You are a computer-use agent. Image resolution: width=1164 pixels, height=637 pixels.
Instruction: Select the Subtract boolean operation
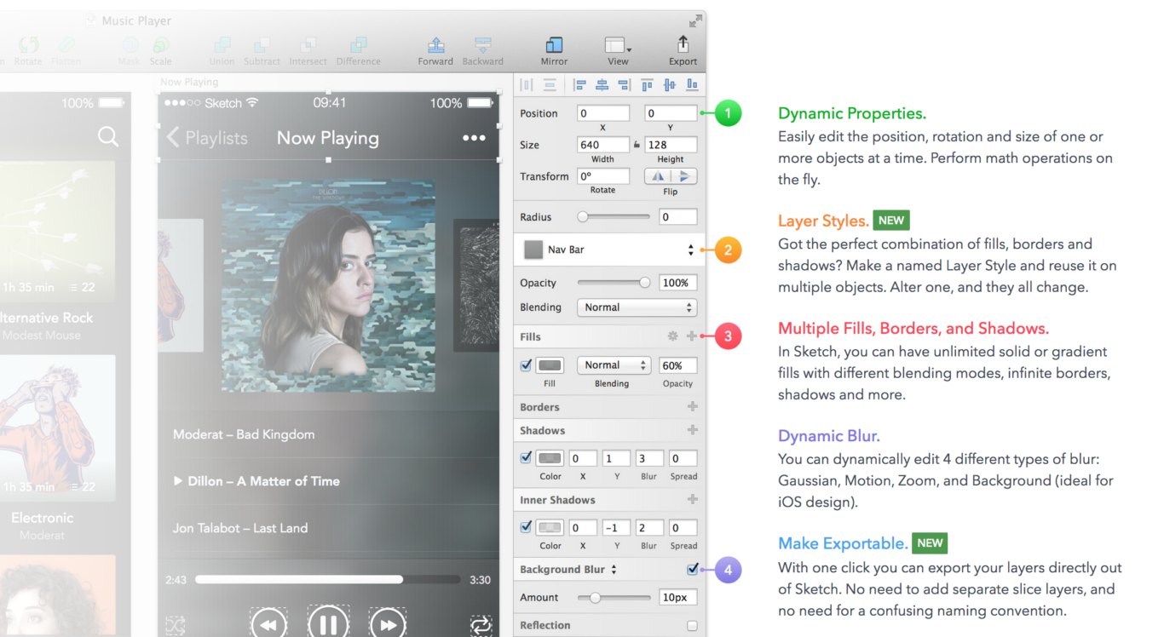click(262, 50)
